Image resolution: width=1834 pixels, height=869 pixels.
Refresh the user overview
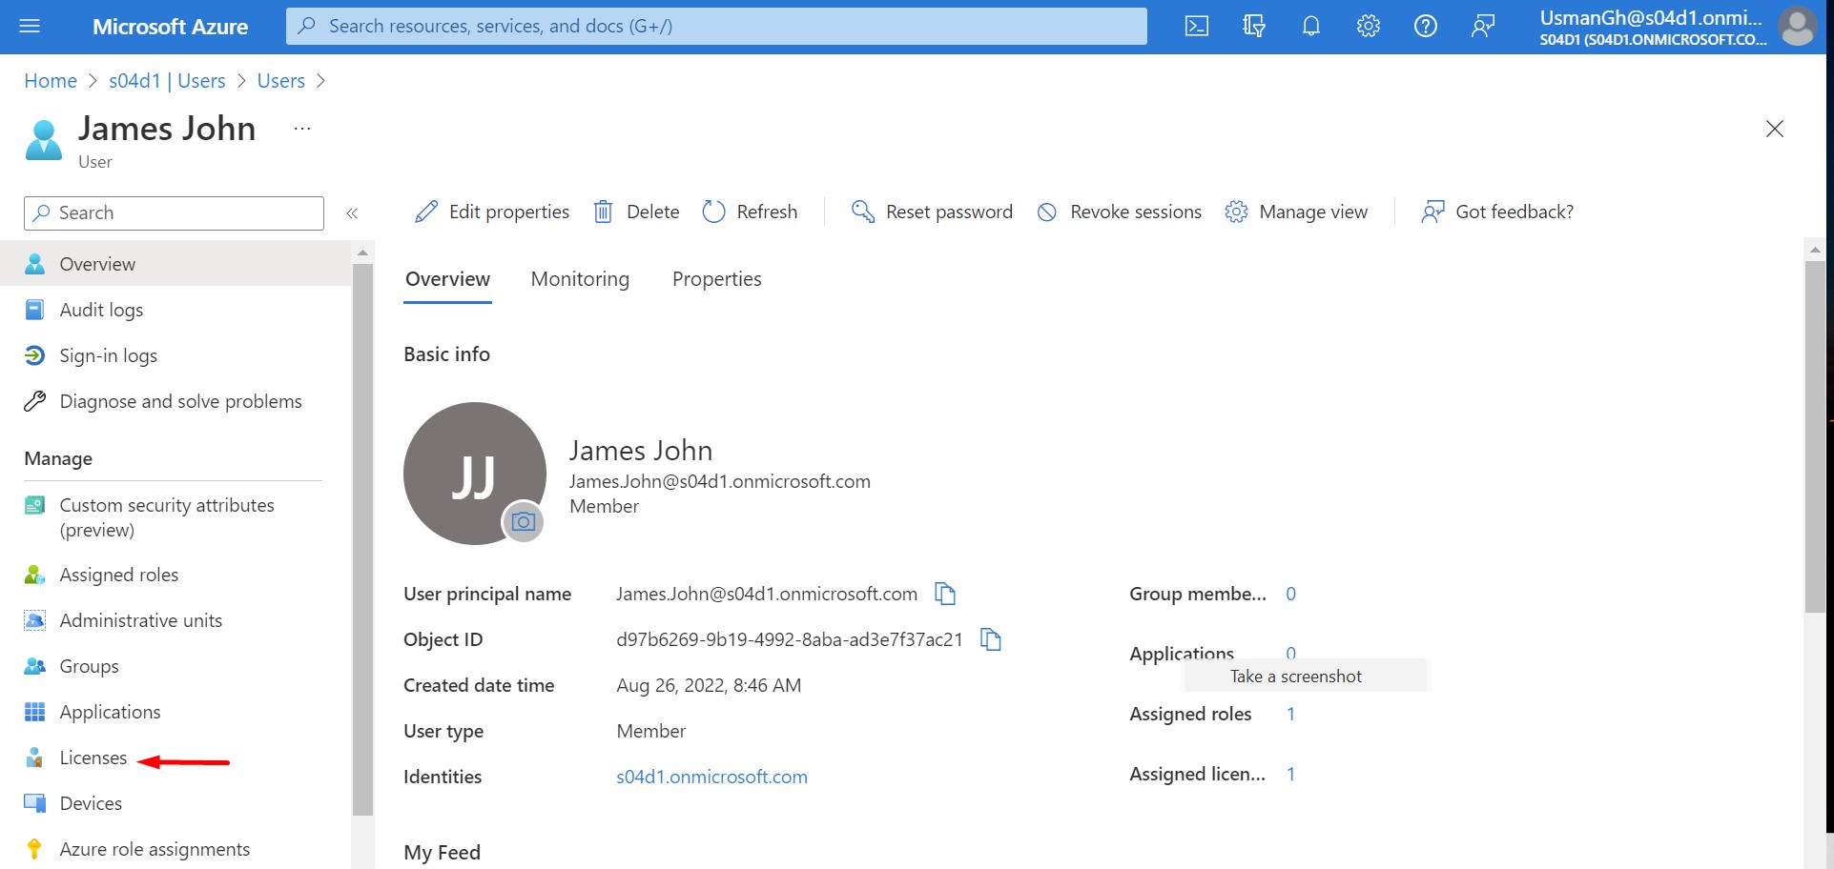750,212
